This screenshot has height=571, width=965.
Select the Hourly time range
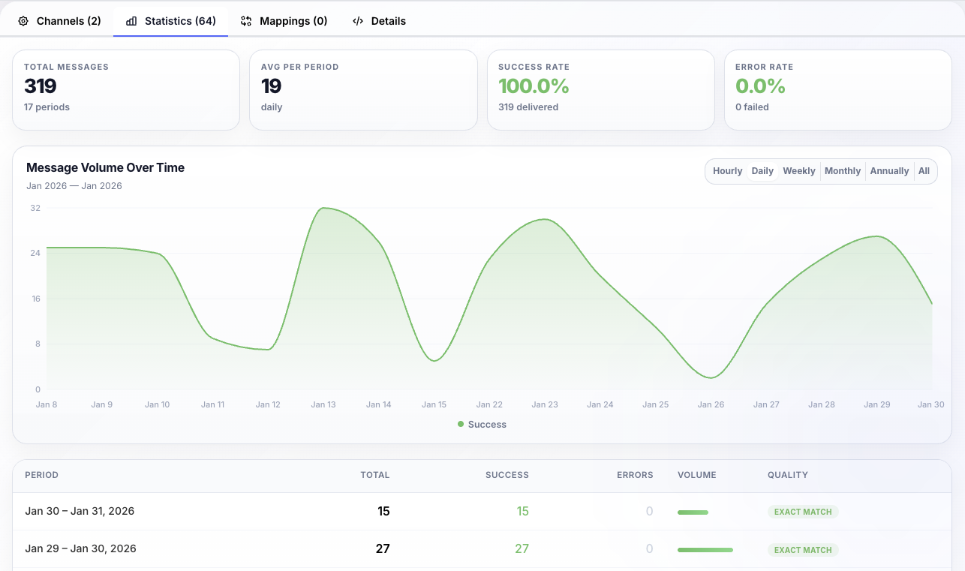point(727,171)
